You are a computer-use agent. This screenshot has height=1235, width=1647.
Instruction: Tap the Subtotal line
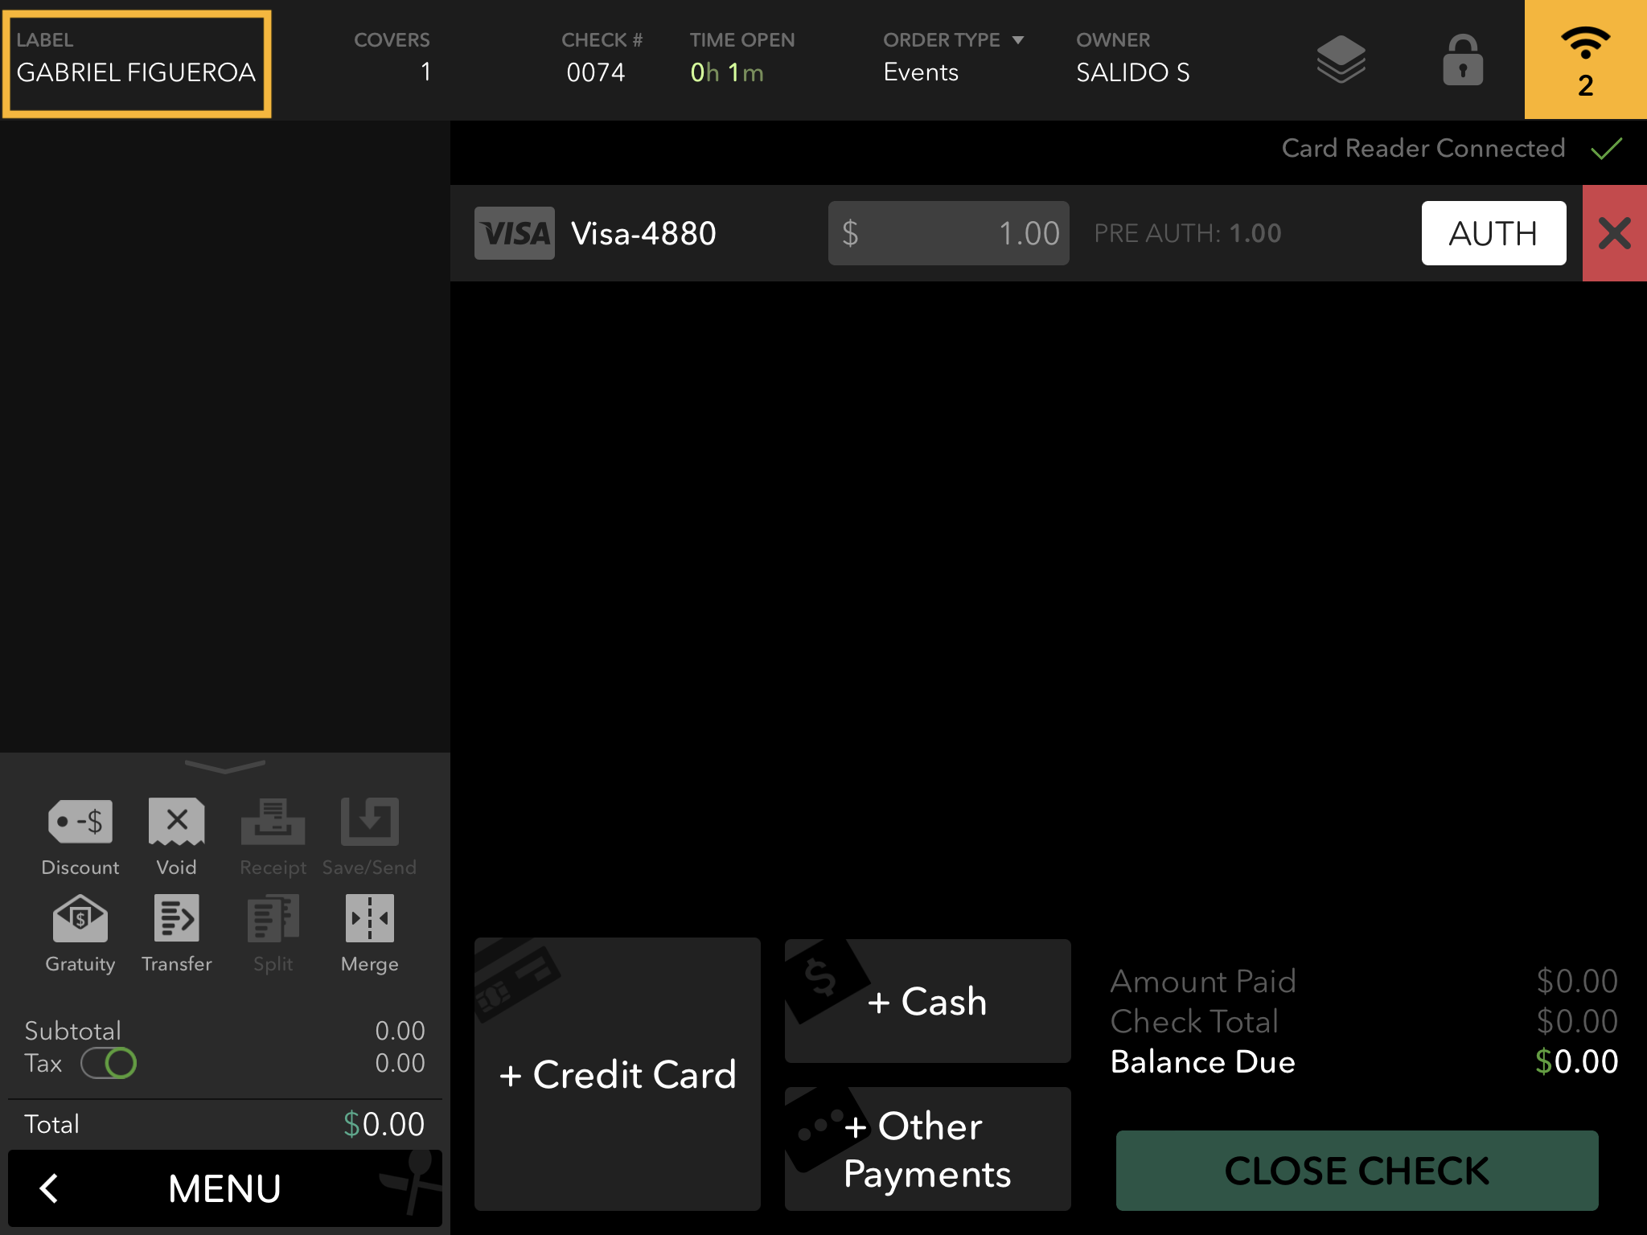(225, 1031)
